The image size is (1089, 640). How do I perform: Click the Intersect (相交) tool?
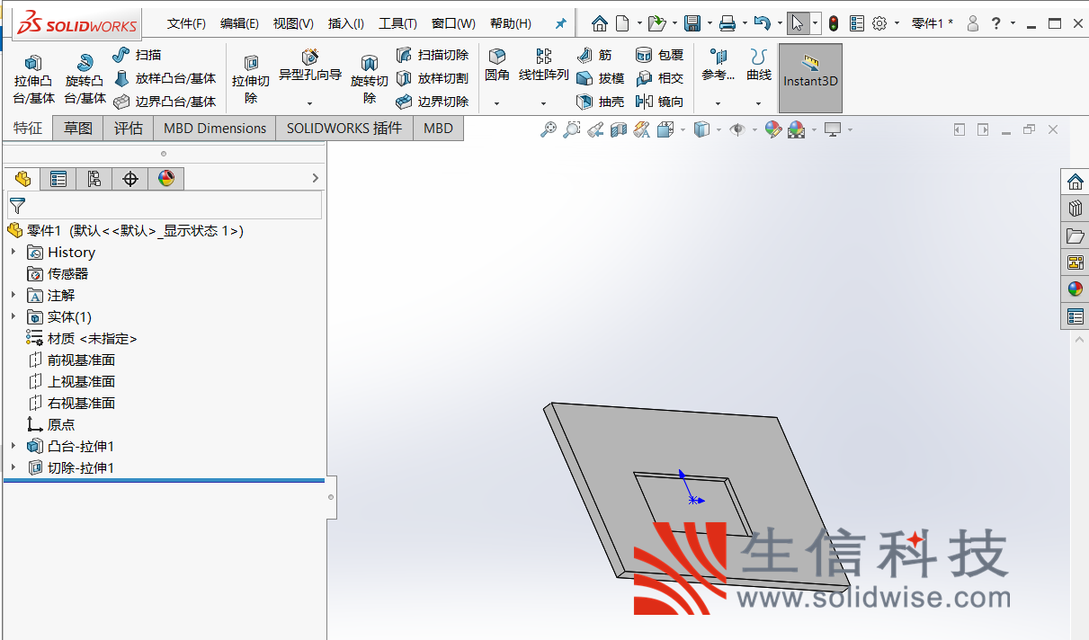point(659,78)
